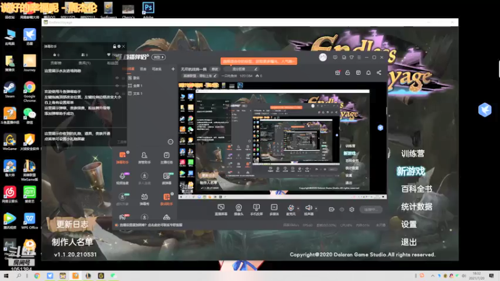Open mode dropdown pill next to app logo
500x281 pixels.
158,57
